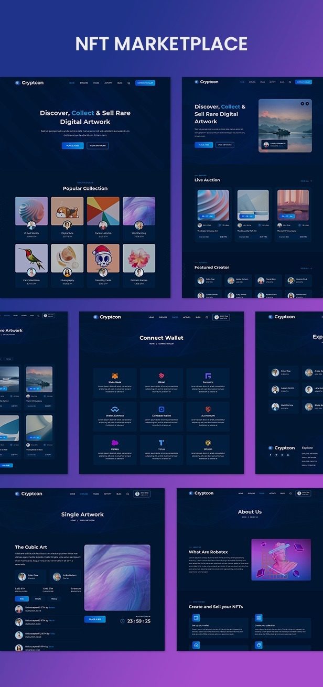Open Activity menu on Connect Wallet page
Image resolution: width=323 pixels, height=687 pixels.
click(x=187, y=317)
